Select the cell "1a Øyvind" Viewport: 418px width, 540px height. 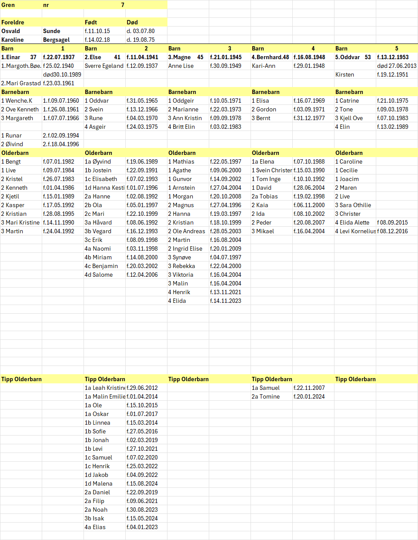104,161
